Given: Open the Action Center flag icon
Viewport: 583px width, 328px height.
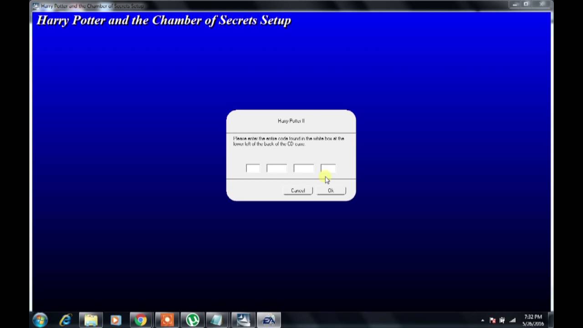Looking at the screenshot, I should point(492,320).
